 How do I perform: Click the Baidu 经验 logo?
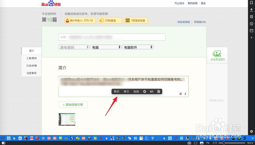click(51, 3)
